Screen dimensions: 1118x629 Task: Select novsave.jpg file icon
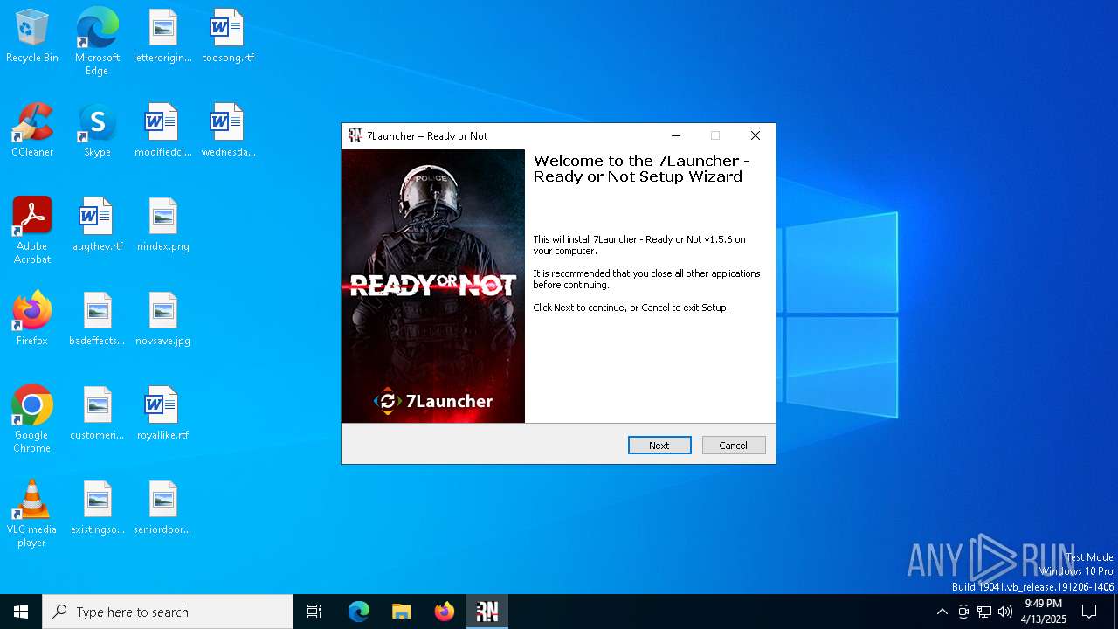pyautogui.click(x=162, y=320)
